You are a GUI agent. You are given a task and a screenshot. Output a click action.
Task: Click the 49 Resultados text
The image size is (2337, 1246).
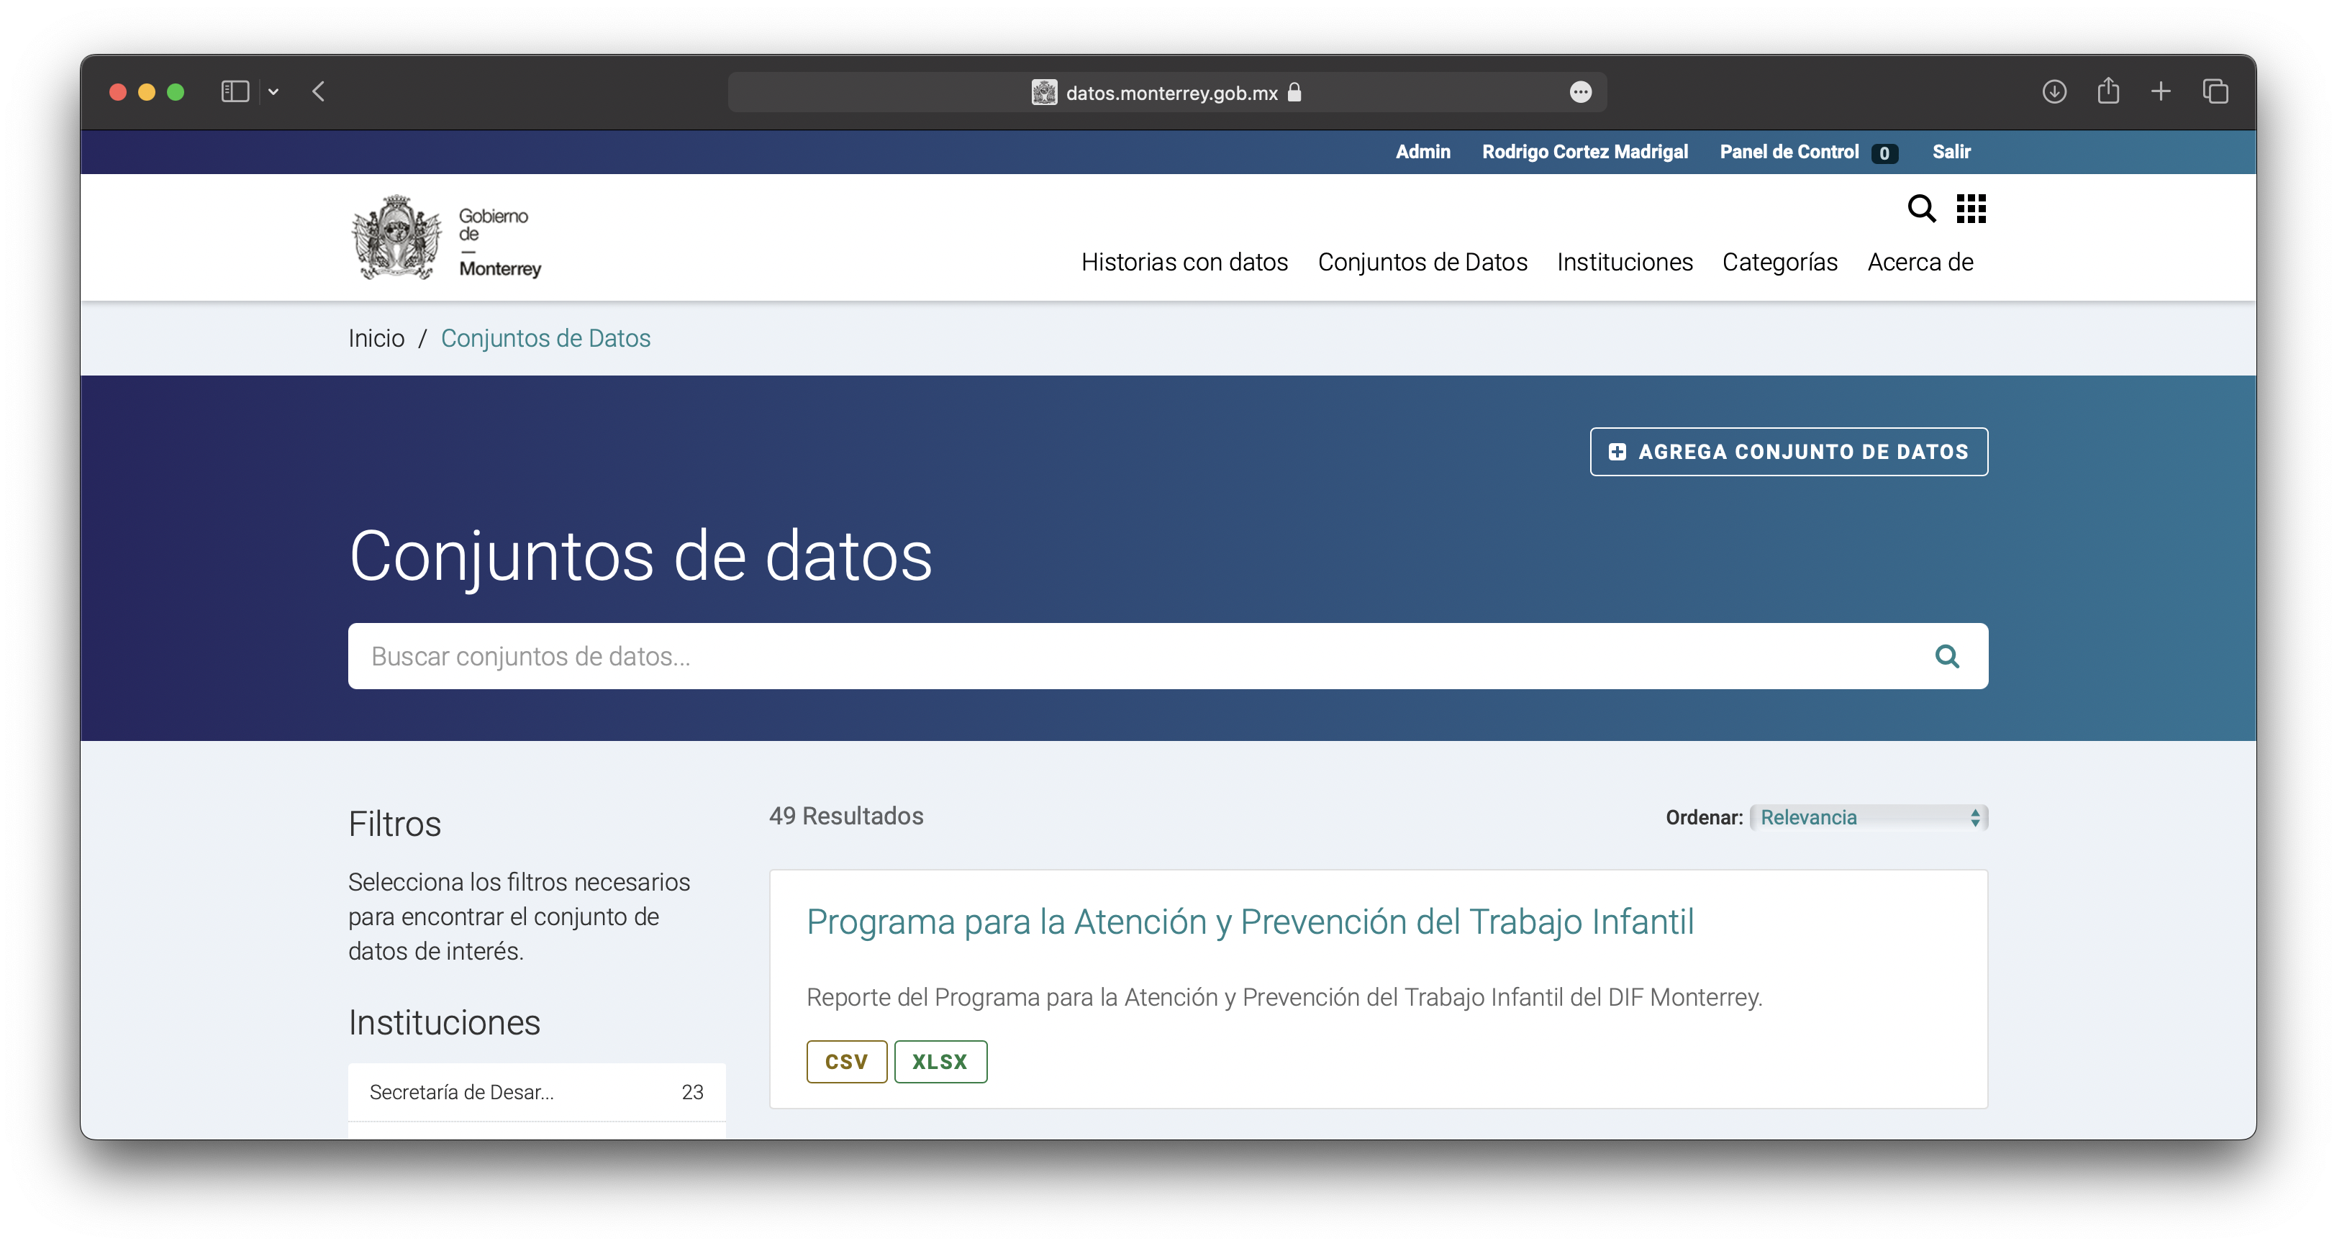coord(846,816)
